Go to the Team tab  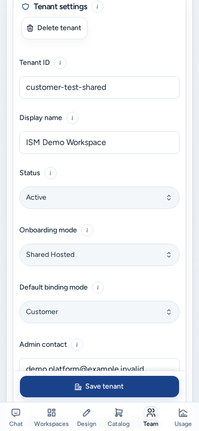pos(151,417)
